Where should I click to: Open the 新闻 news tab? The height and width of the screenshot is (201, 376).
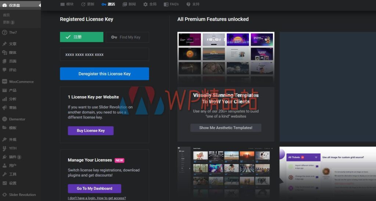129,4
